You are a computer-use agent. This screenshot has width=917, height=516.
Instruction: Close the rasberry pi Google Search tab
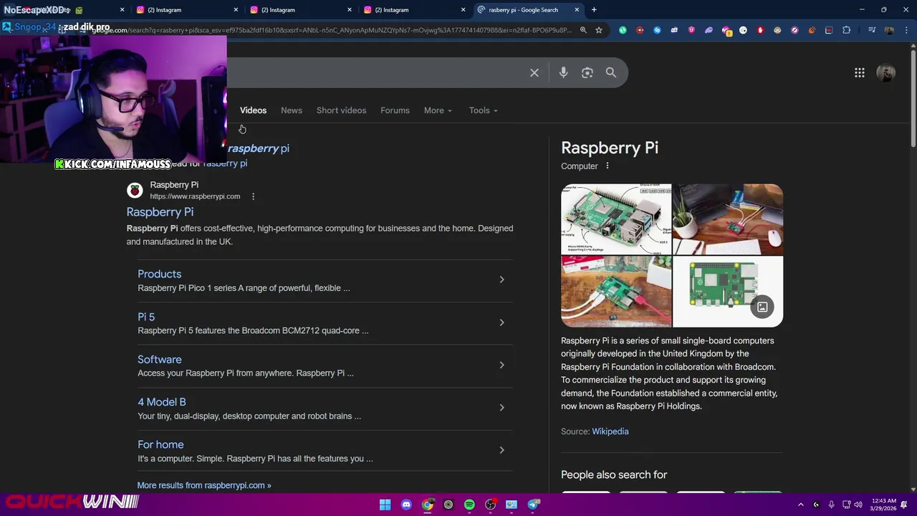(x=577, y=10)
